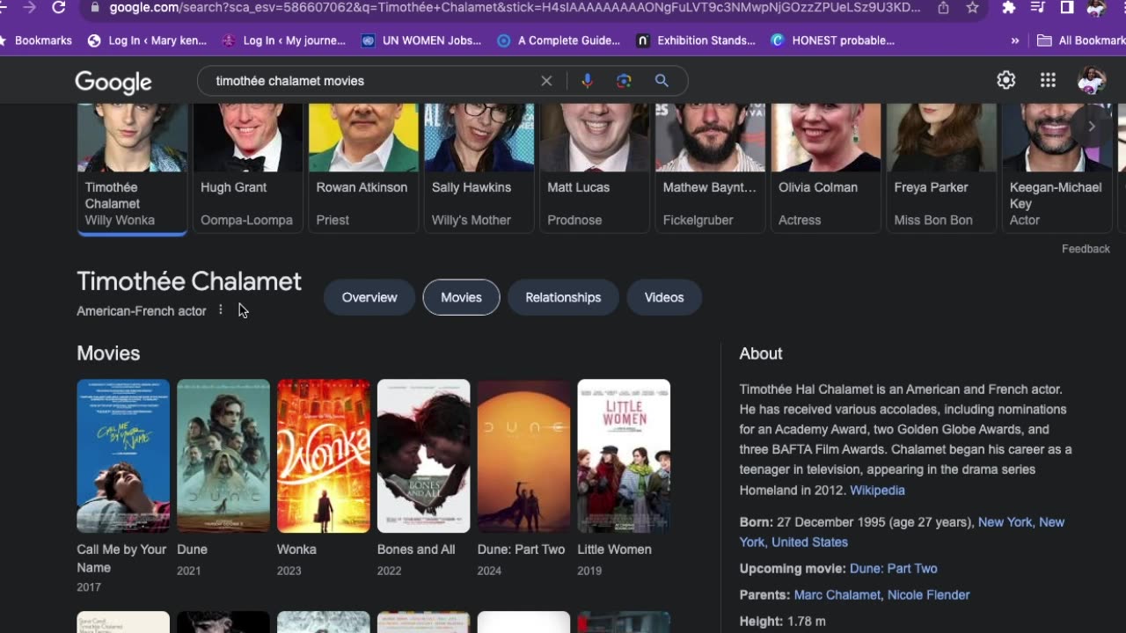Select the Mathew Baynton cast card
Screen dimensions: 1126x633
tap(710, 167)
